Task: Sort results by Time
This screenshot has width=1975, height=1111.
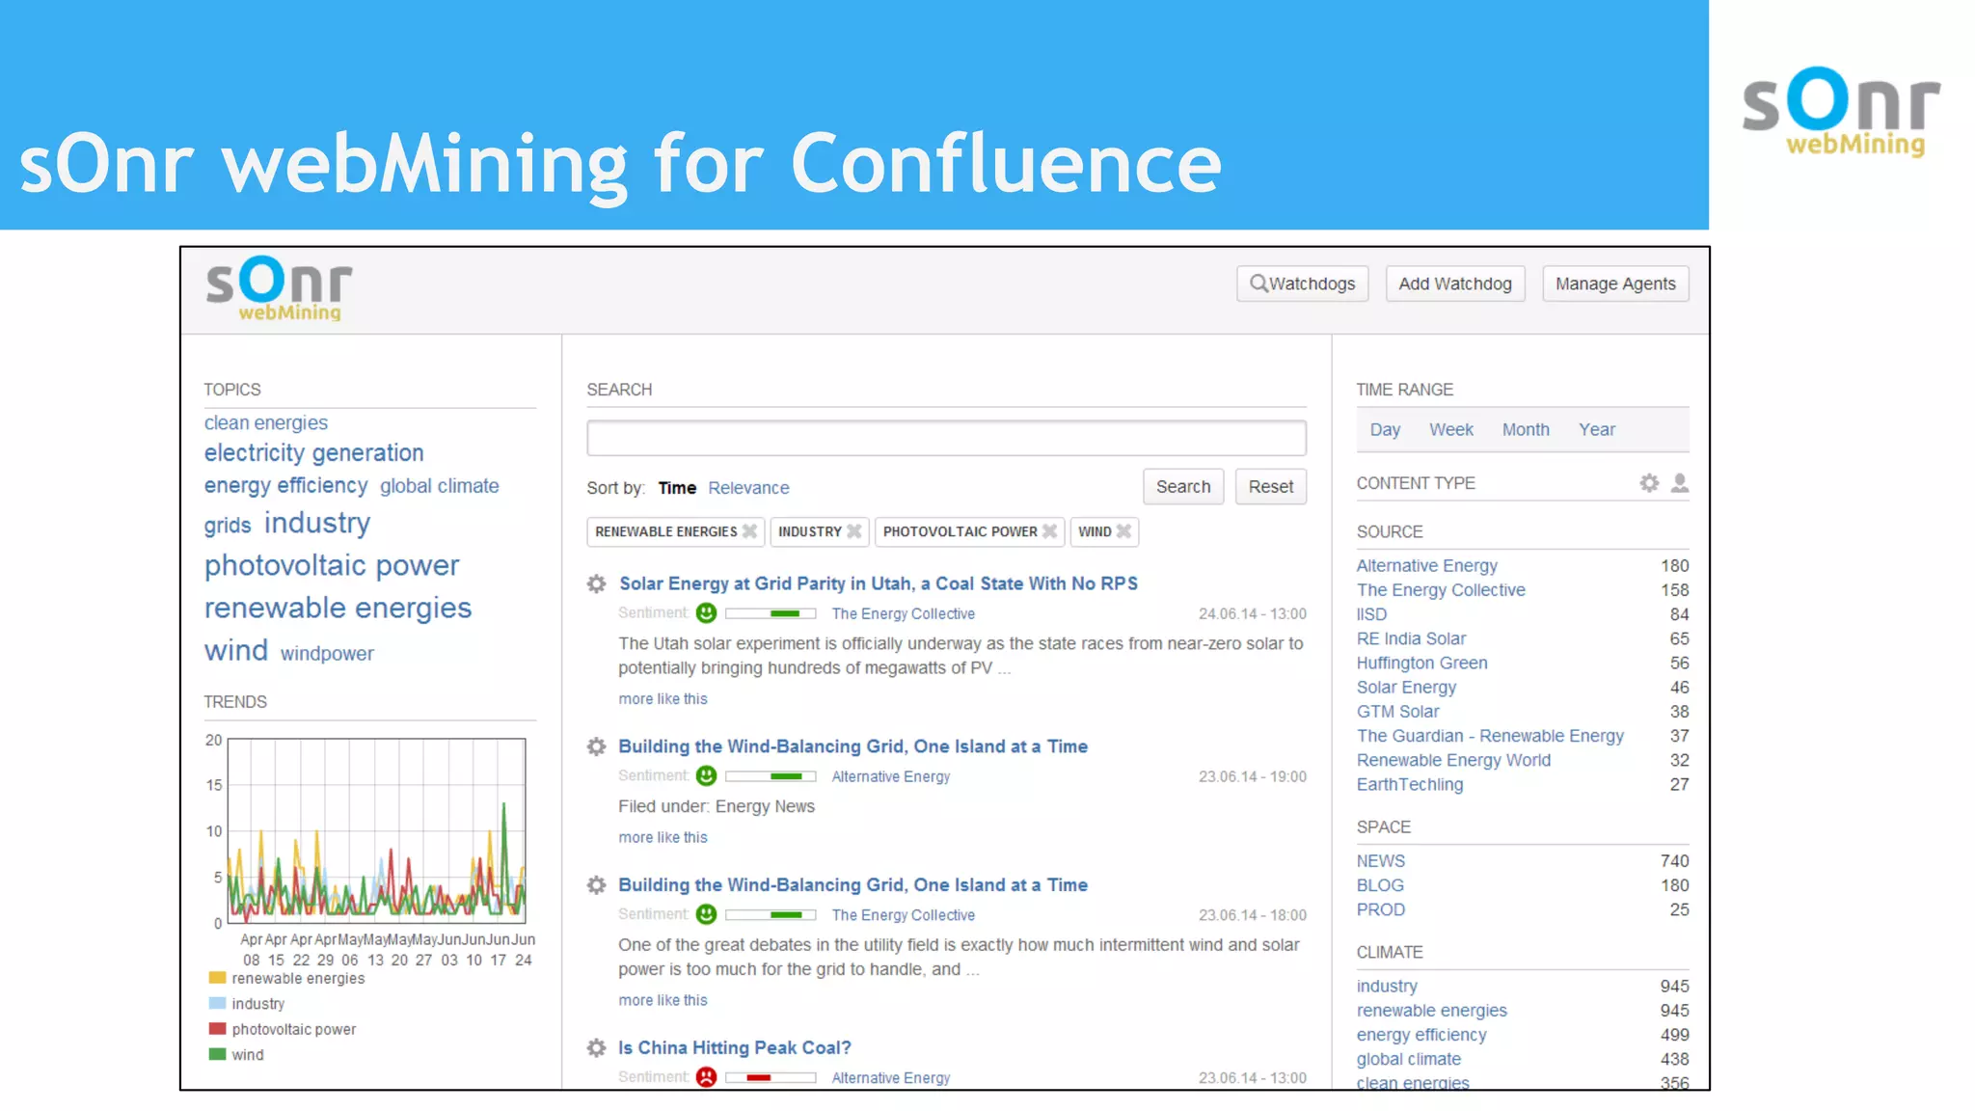Action: click(x=677, y=488)
